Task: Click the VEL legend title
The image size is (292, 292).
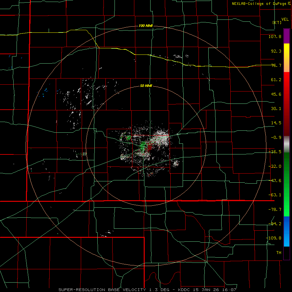Action: pyautogui.click(x=285, y=19)
